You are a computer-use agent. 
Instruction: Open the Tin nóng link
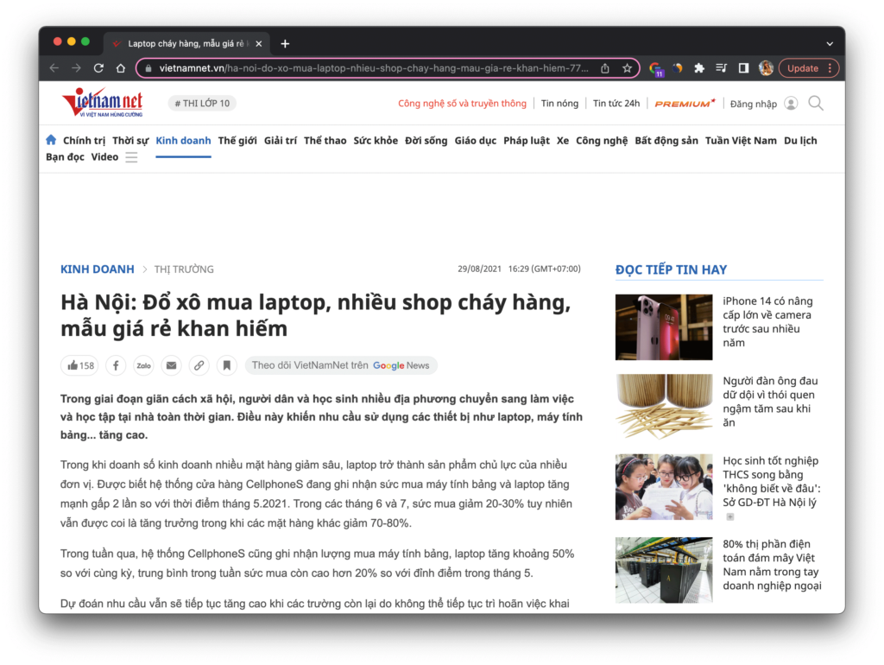[559, 104]
